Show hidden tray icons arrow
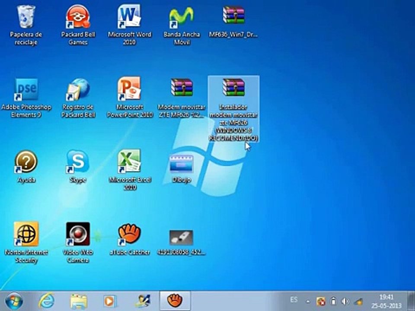The image size is (415, 311). click(x=308, y=301)
